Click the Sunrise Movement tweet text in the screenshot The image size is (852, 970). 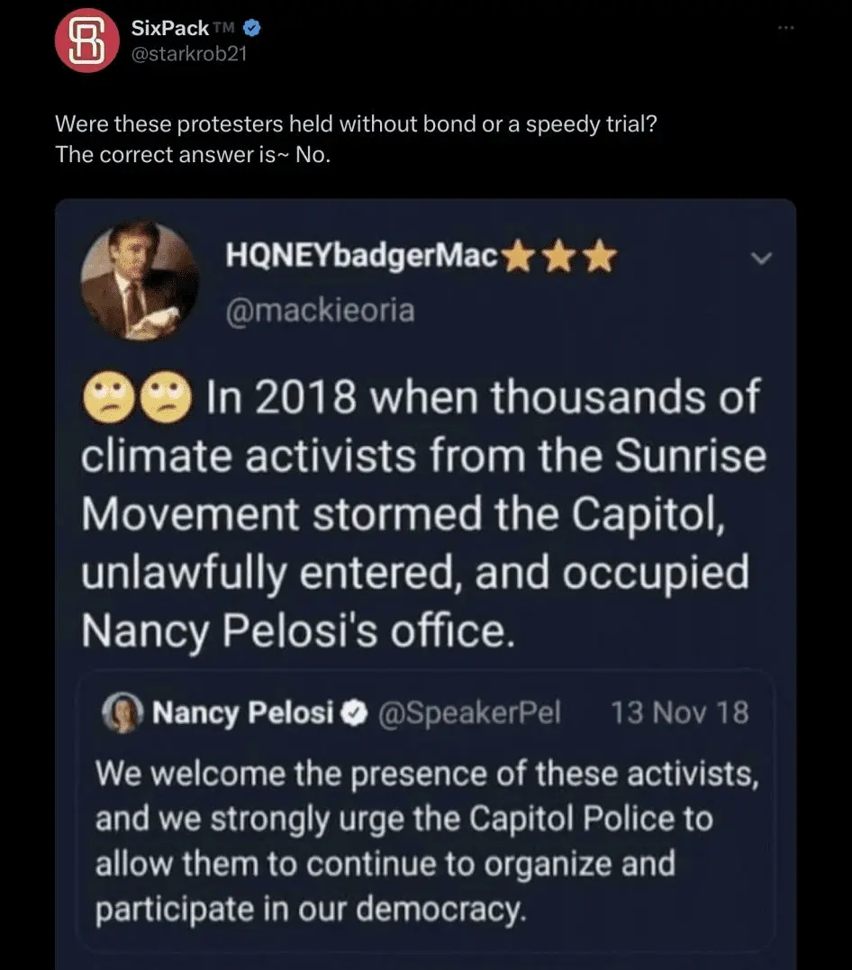423,513
